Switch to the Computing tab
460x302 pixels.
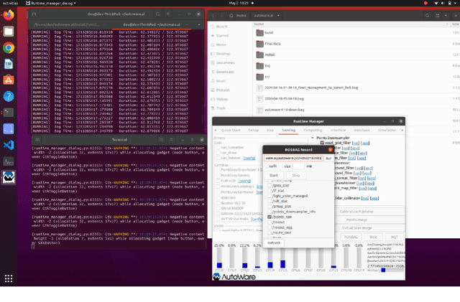[x=313, y=130]
